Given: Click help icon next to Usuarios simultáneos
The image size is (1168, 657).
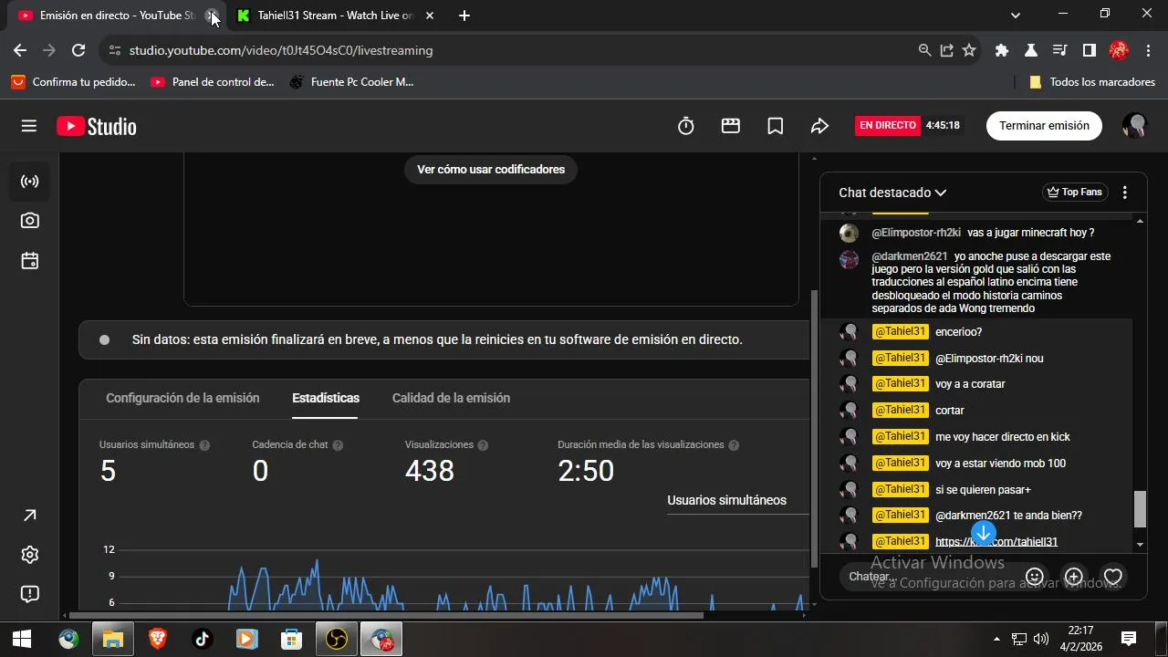Looking at the screenshot, I should tap(204, 445).
